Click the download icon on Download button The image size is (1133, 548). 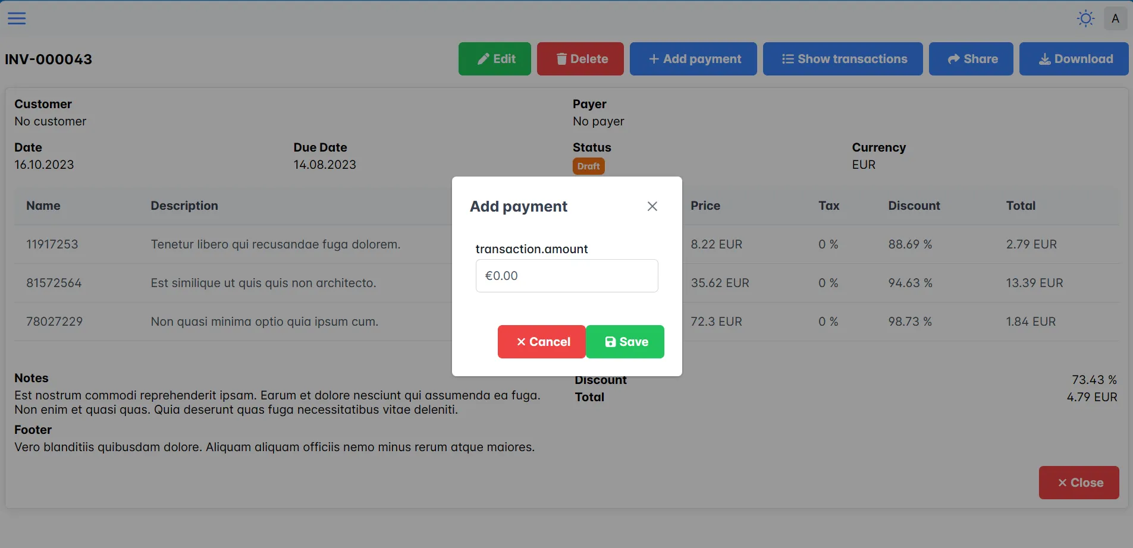click(1045, 59)
